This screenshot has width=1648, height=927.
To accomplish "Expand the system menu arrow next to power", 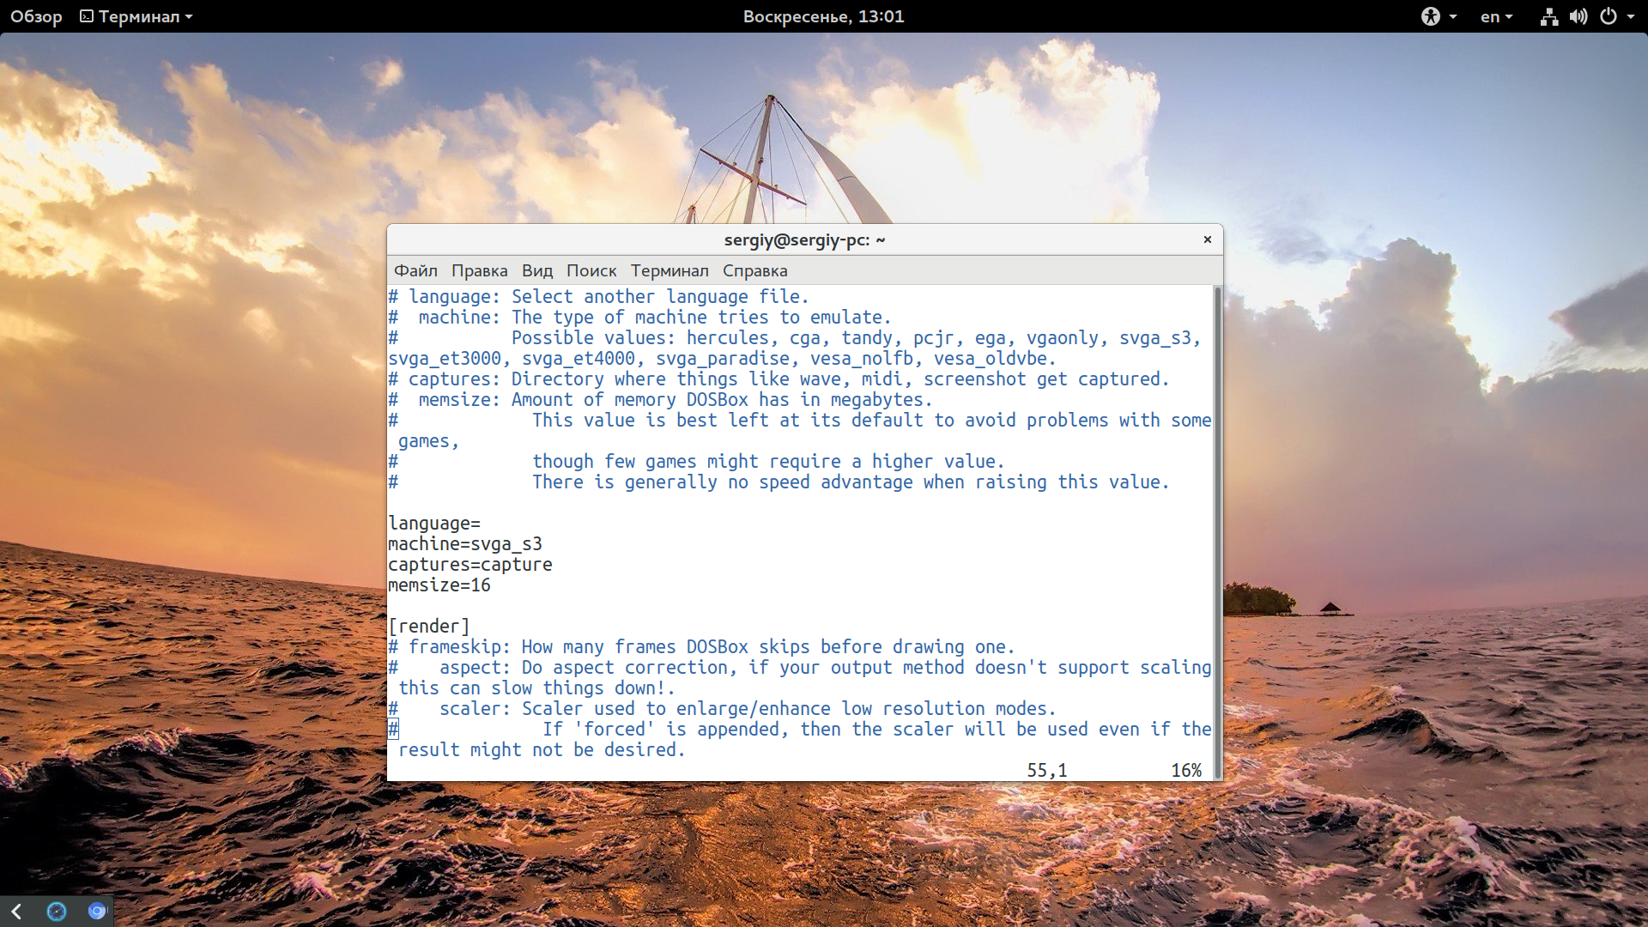I will (1631, 16).
